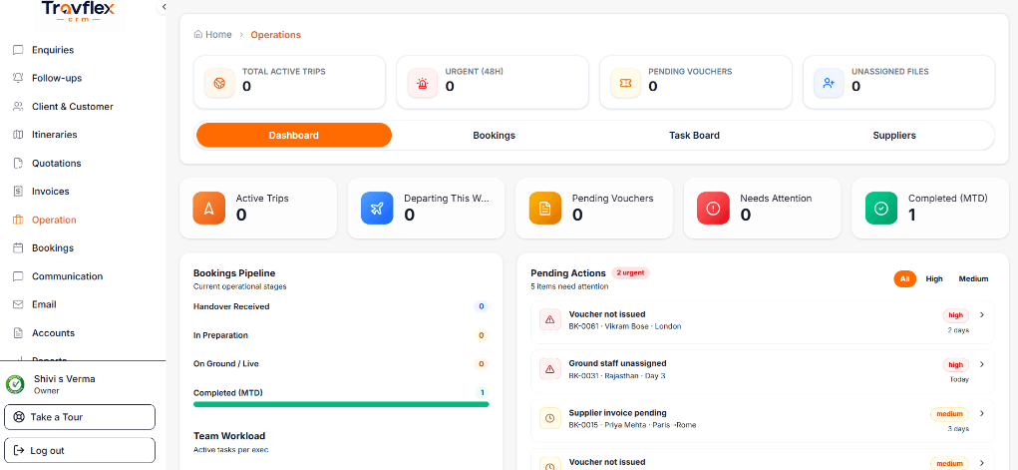Image resolution: width=1018 pixels, height=470 pixels.
Task: Click the Operation briefcase icon
Action: 18,220
